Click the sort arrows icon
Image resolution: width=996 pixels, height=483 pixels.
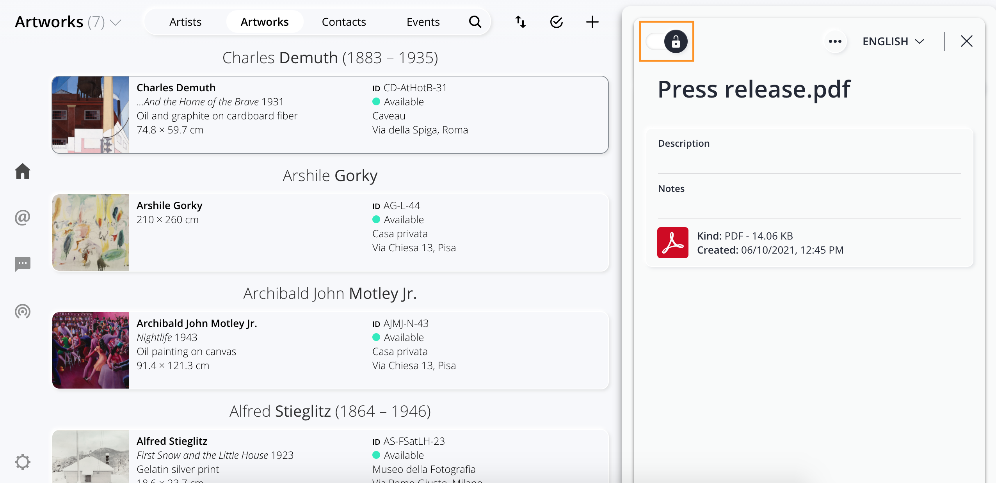coord(520,22)
